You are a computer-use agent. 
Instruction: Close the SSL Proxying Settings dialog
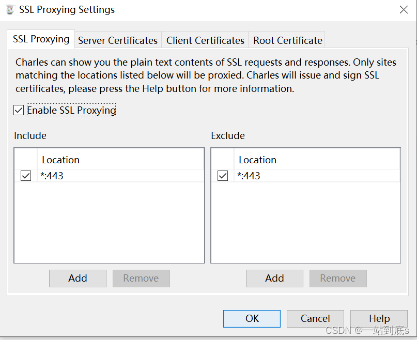coord(404,10)
